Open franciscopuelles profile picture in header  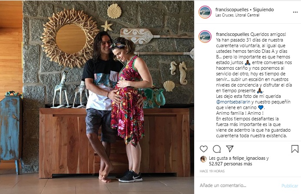tap(205, 12)
